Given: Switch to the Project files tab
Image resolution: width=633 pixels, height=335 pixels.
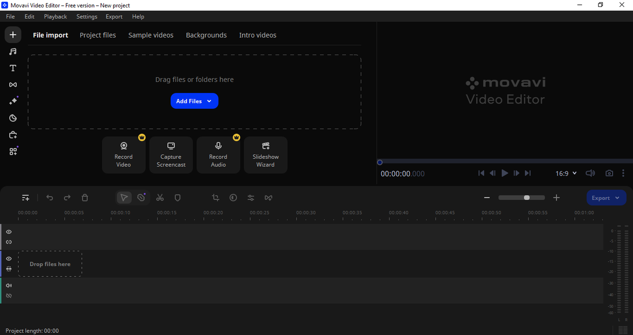Looking at the screenshot, I should tap(98, 35).
